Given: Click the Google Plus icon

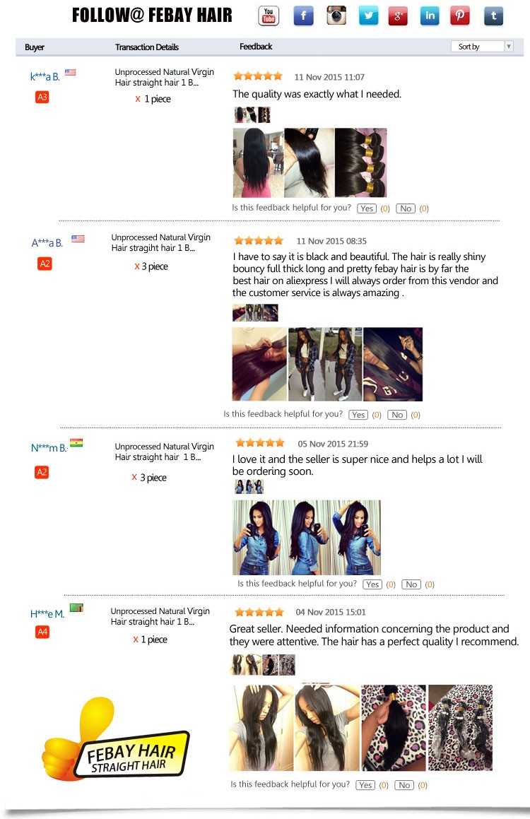Looking at the screenshot, I should click(x=398, y=16).
